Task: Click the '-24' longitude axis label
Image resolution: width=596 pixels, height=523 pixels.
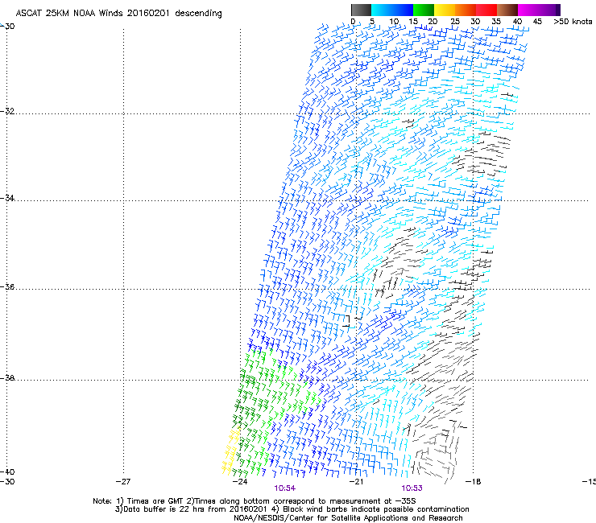Action: [240, 482]
